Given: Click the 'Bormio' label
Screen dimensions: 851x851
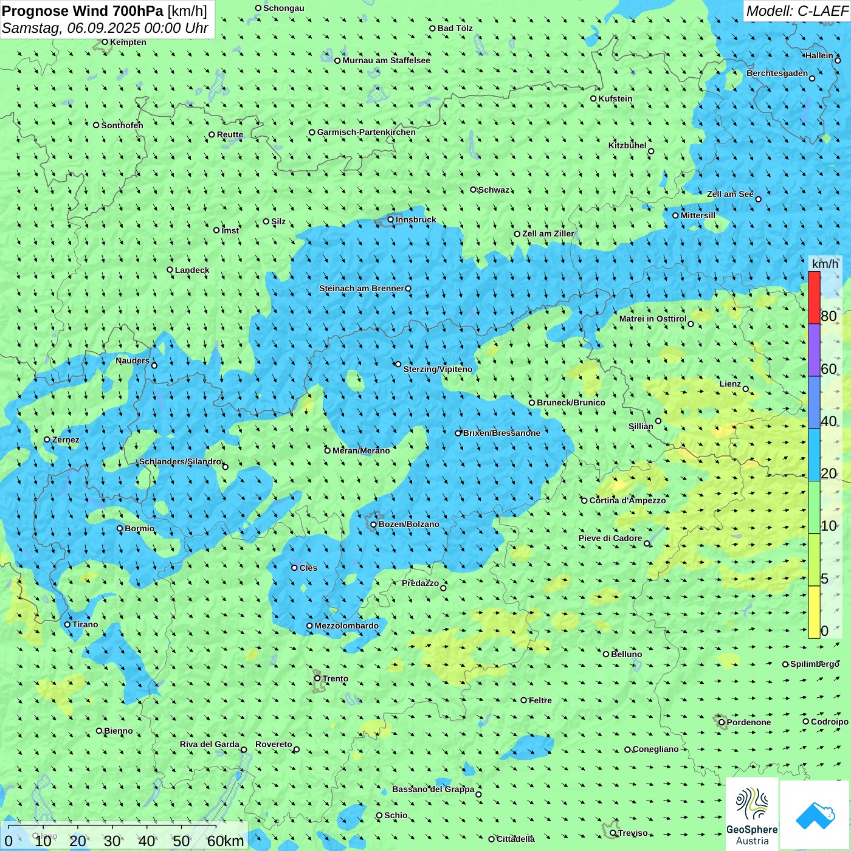Looking at the screenshot, I should click(139, 528).
